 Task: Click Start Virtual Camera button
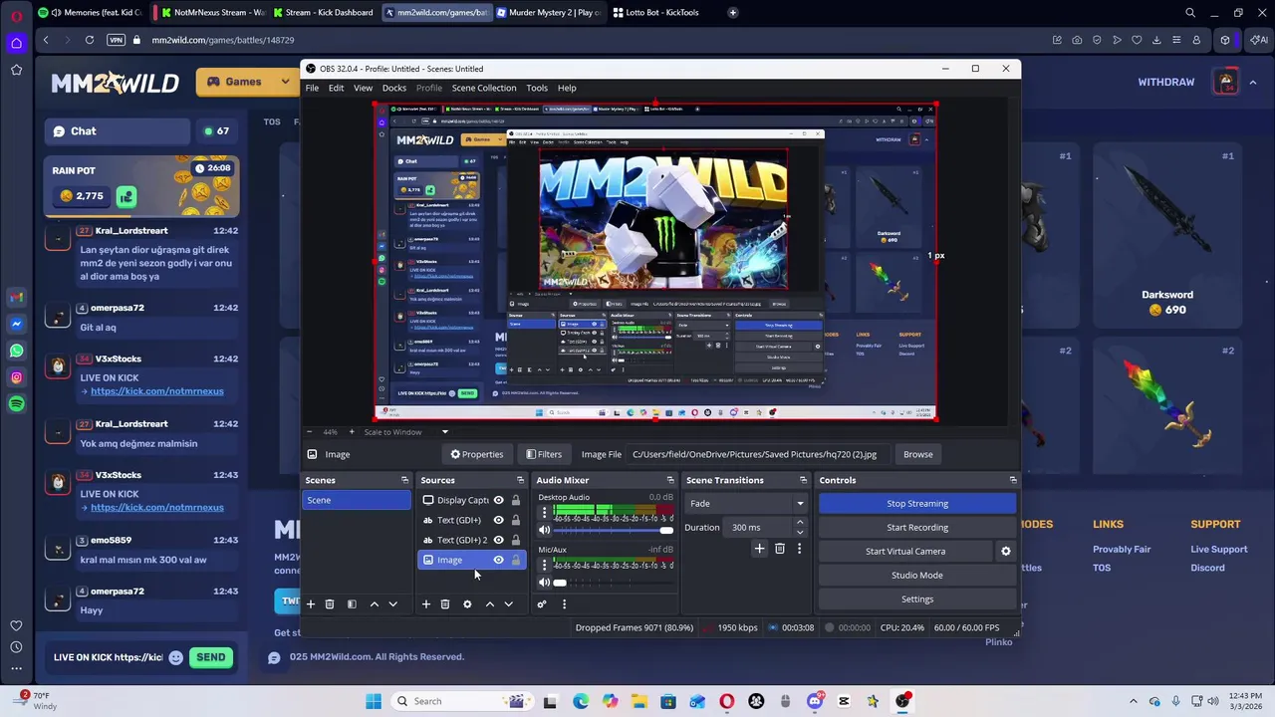click(905, 552)
